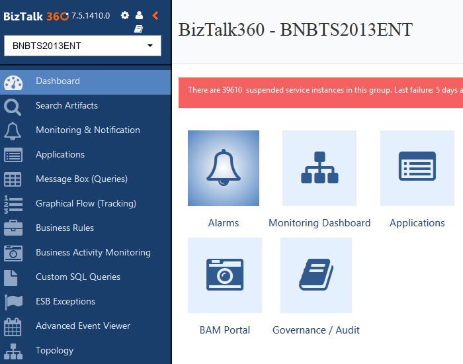
Task: Click the red suspended service instances alert
Action: coord(321,90)
